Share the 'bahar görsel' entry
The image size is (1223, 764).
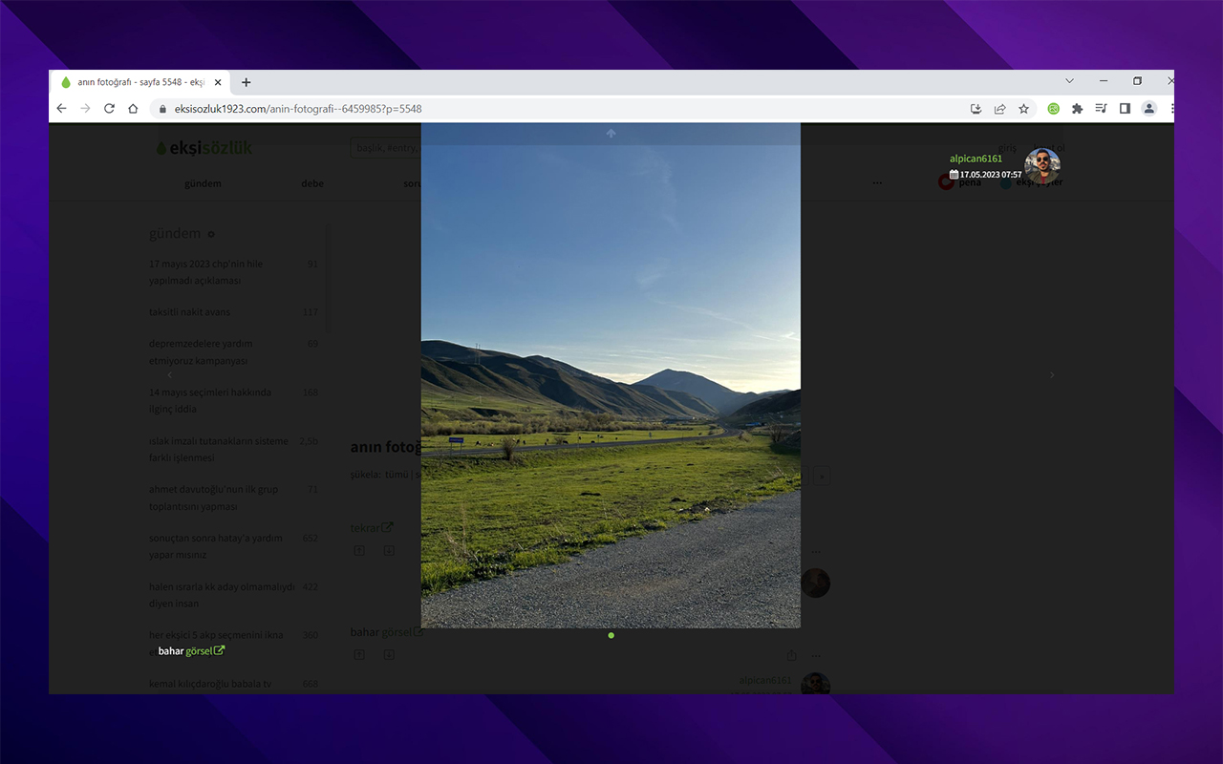tap(791, 655)
